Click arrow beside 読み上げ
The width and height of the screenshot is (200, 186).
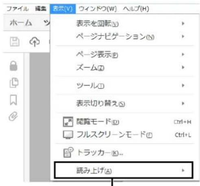[x=183, y=170]
